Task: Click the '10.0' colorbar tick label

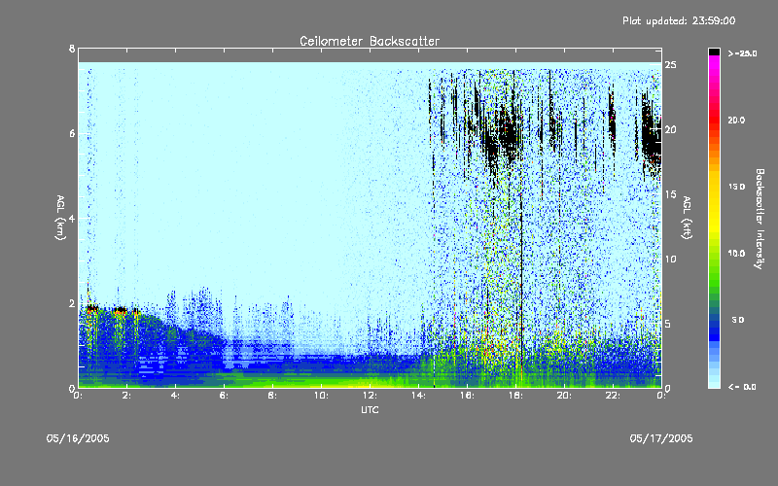Action: pyautogui.click(x=736, y=254)
